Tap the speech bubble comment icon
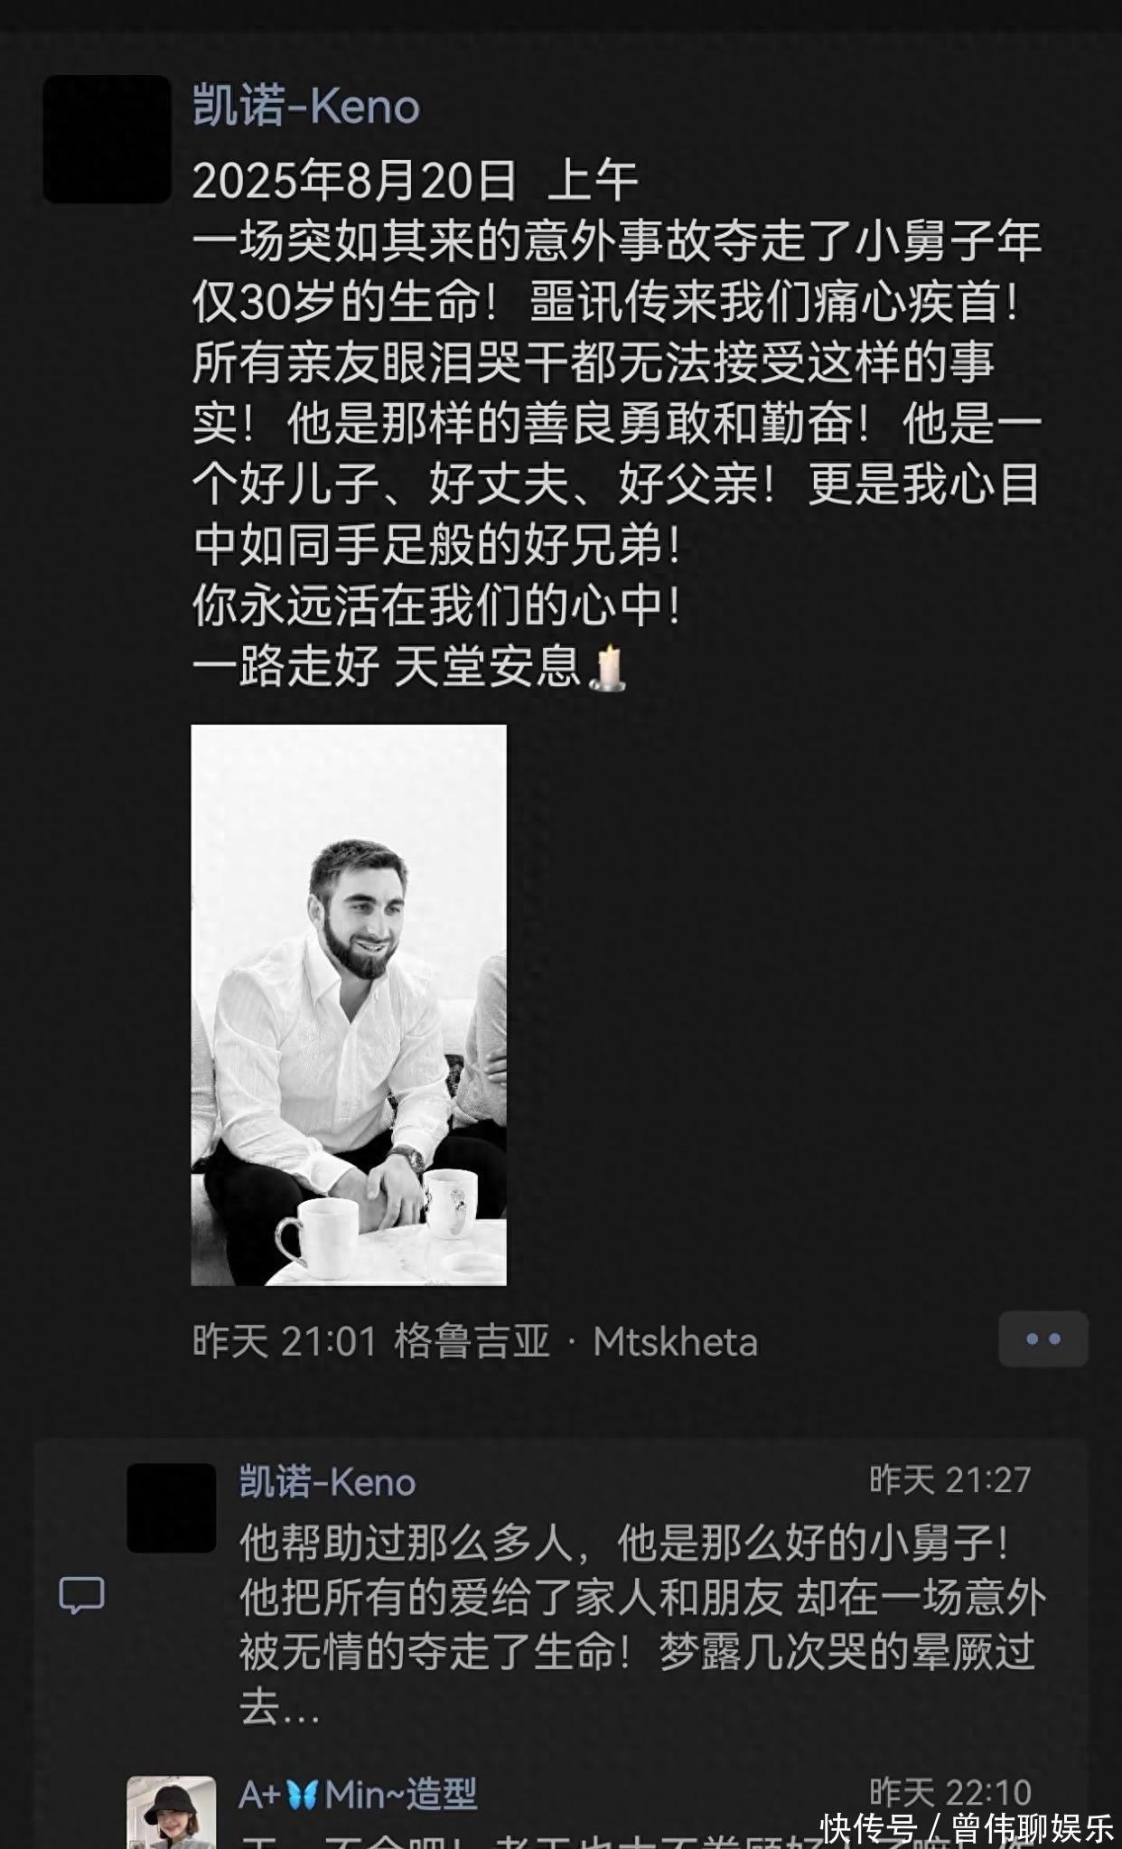Screen dimensions: 1122x1849 [81, 1595]
